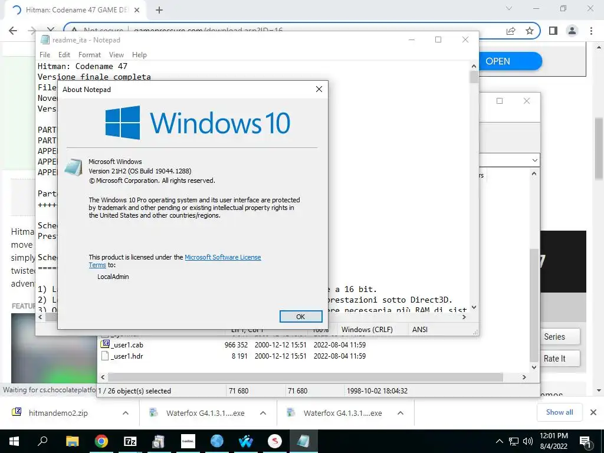Click the red S taskbar icon
This screenshot has width=604, height=453.
click(275, 441)
